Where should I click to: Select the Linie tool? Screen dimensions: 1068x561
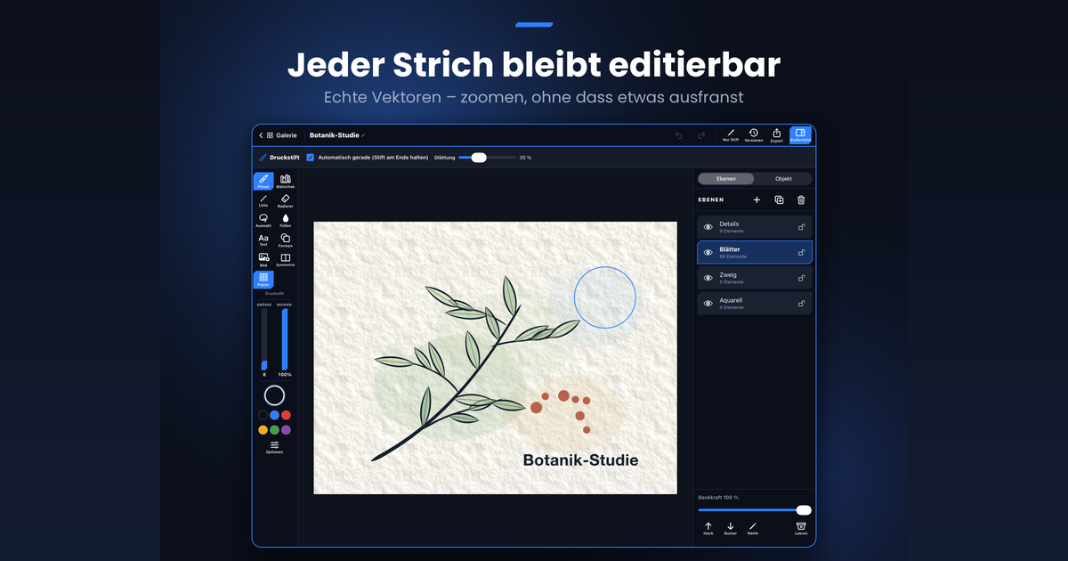pos(263,200)
